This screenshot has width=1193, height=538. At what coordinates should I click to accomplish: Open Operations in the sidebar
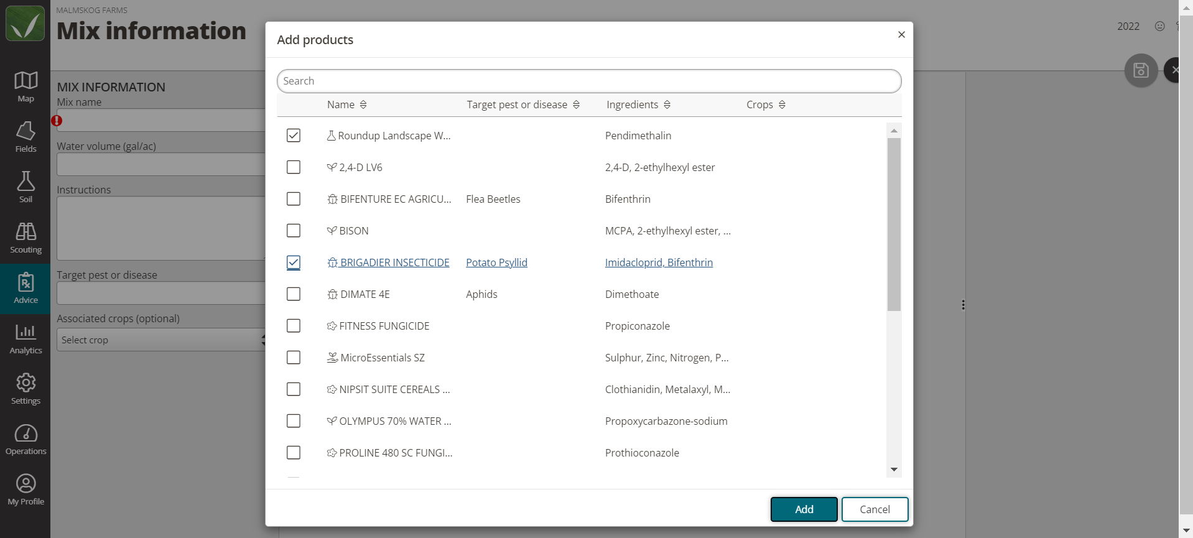(26, 440)
